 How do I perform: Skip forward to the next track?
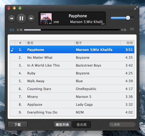[31, 19]
